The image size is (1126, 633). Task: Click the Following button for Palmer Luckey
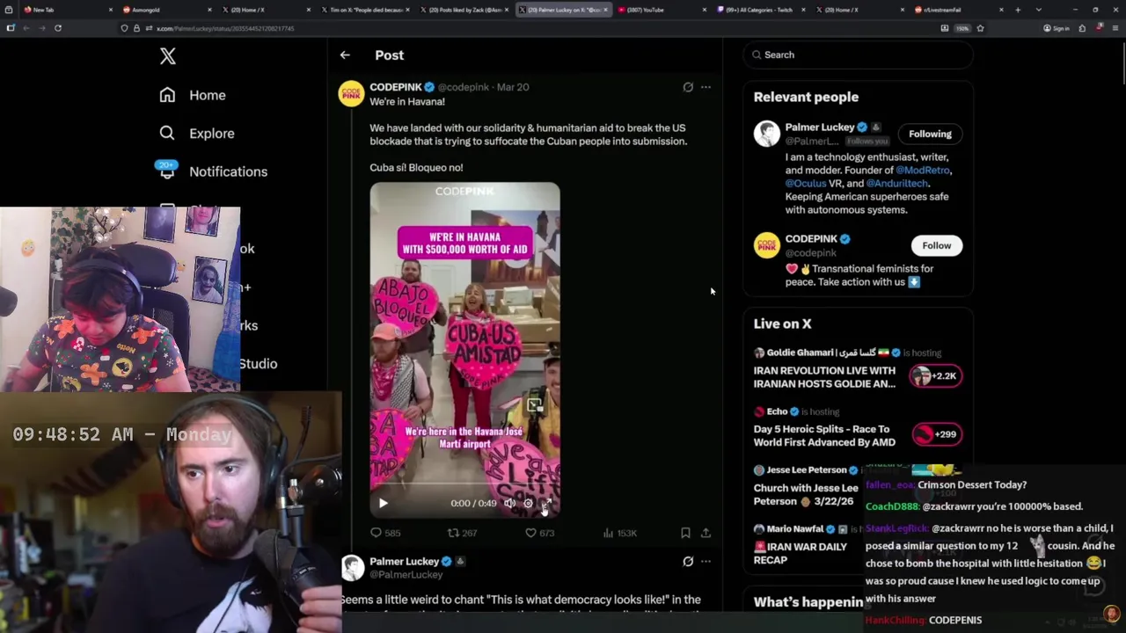[x=930, y=134]
